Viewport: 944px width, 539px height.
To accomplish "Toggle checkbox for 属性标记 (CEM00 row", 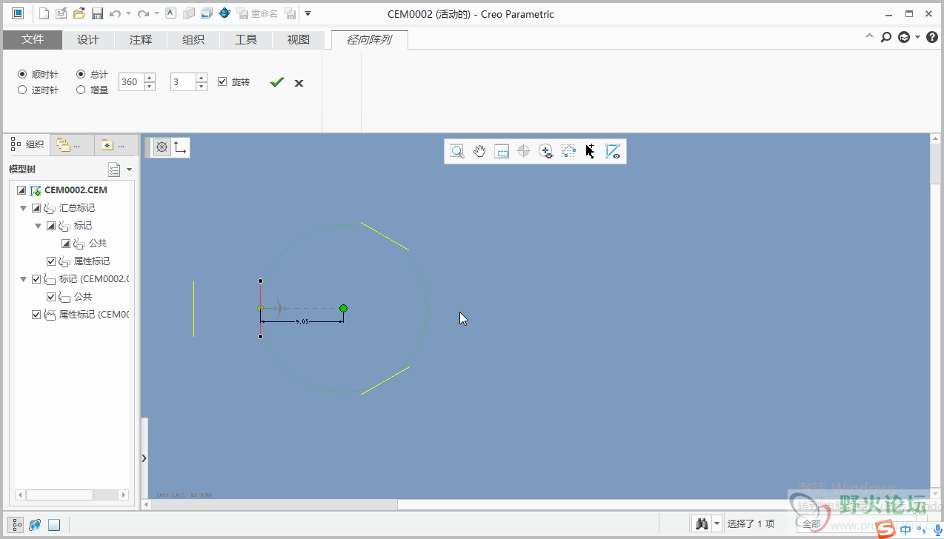I will coord(36,315).
